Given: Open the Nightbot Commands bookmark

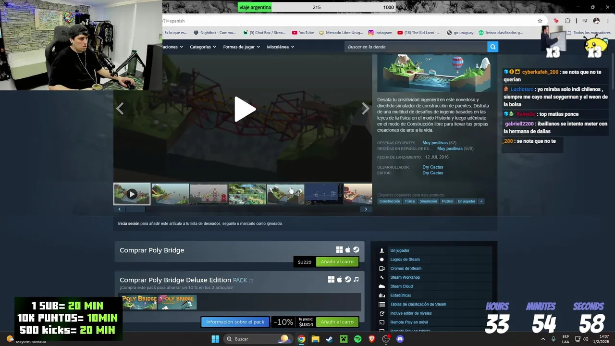Looking at the screenshot, I should 214,33.
